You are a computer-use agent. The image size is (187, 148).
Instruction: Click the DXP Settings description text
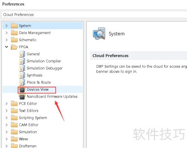tap(141, 69)
